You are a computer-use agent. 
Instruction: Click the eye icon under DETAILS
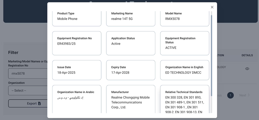[247, 69]
